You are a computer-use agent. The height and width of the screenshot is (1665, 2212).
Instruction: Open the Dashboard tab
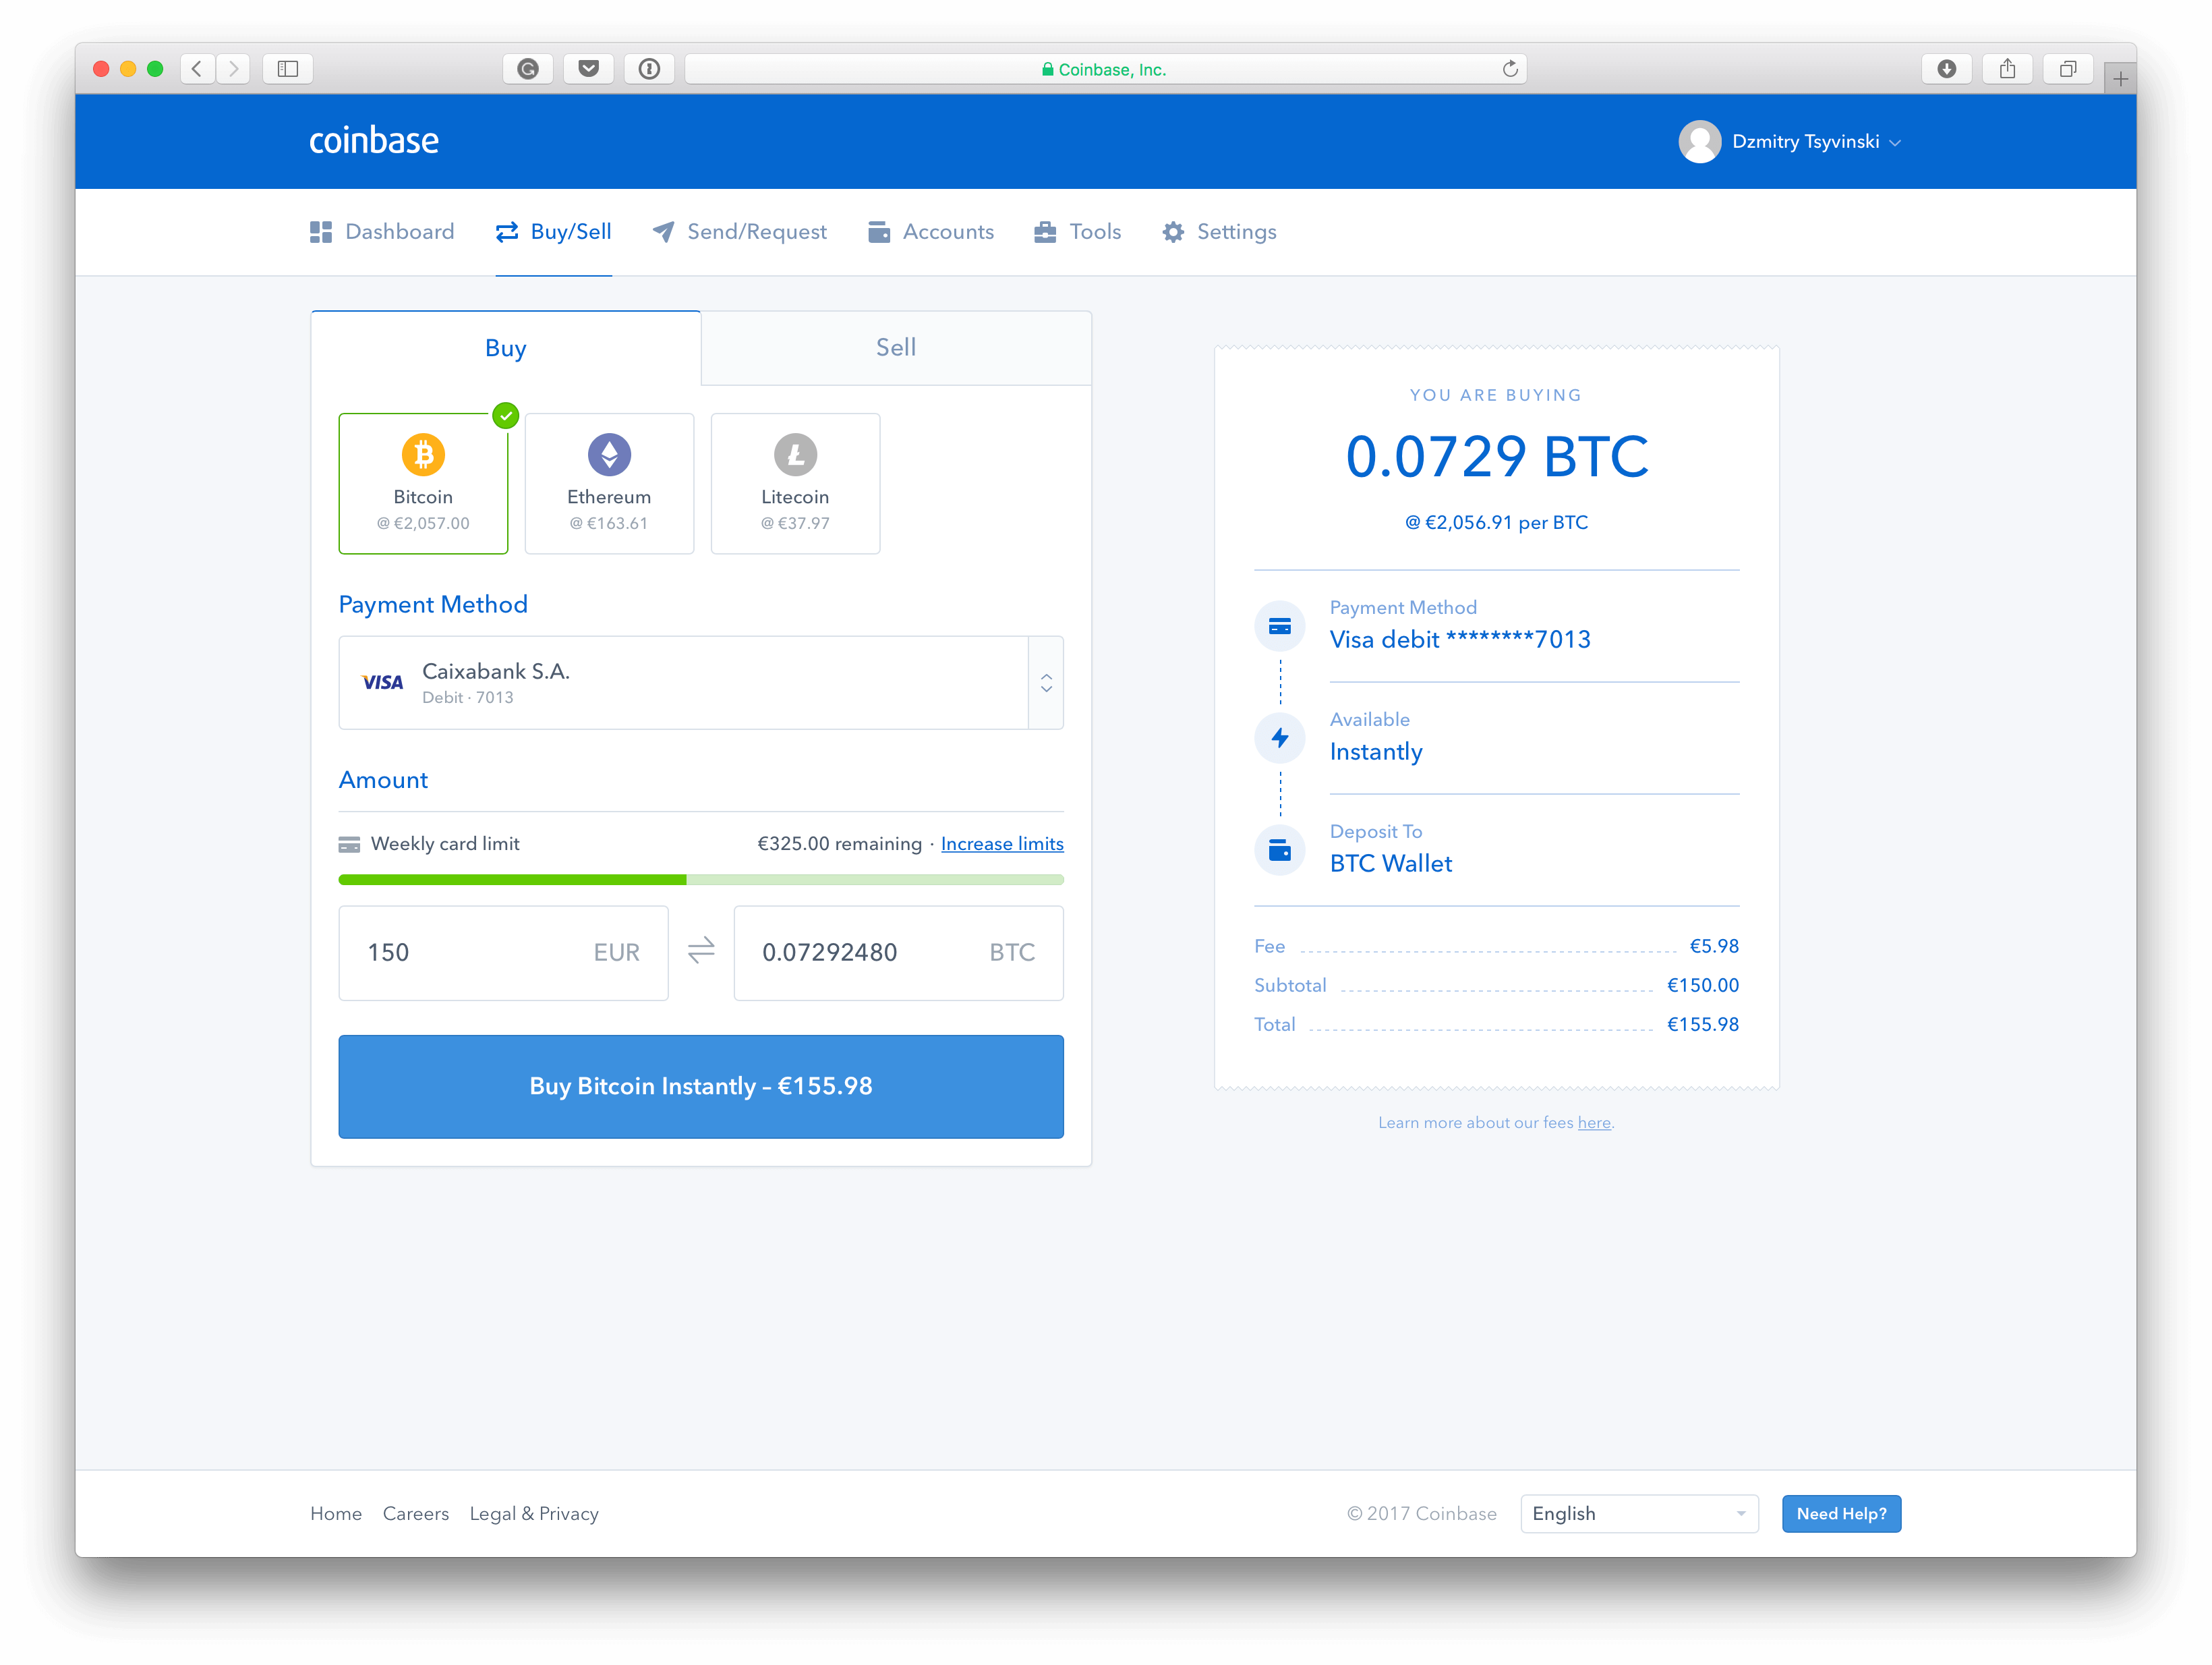point(382,232)
